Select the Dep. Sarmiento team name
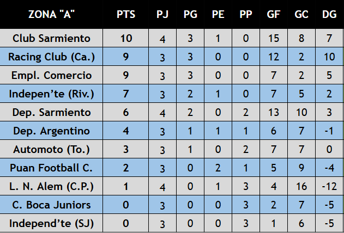The width and height of the screenshot is (344, 233). 51,113
